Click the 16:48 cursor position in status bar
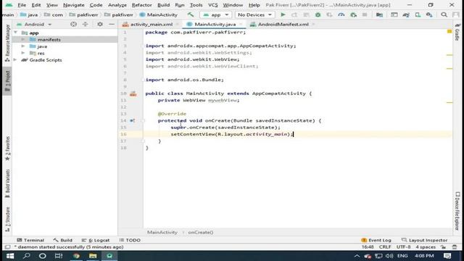Viewport: 464px width, 261px height. click(368, 247)
